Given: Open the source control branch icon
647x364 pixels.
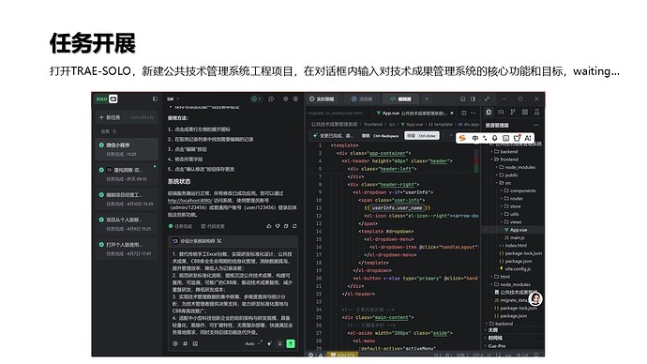Looking at the screenshot, I should pyautogui.click(x=513, y=112).
